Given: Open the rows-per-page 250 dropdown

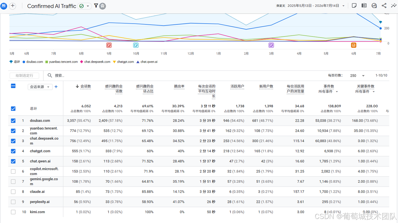Looking at the screenshot, I should (357, 76).
